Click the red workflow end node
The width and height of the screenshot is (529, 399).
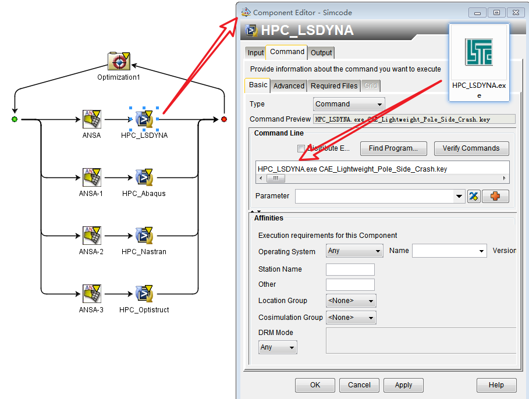[224, 119]
